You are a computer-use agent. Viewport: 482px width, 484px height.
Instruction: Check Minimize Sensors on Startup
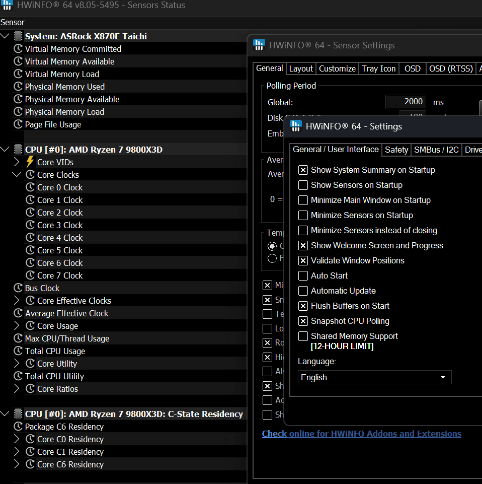point(303,216)
